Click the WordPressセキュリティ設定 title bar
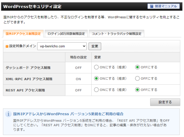This screenshot has height=137, width=184. (x=92, y=6)
